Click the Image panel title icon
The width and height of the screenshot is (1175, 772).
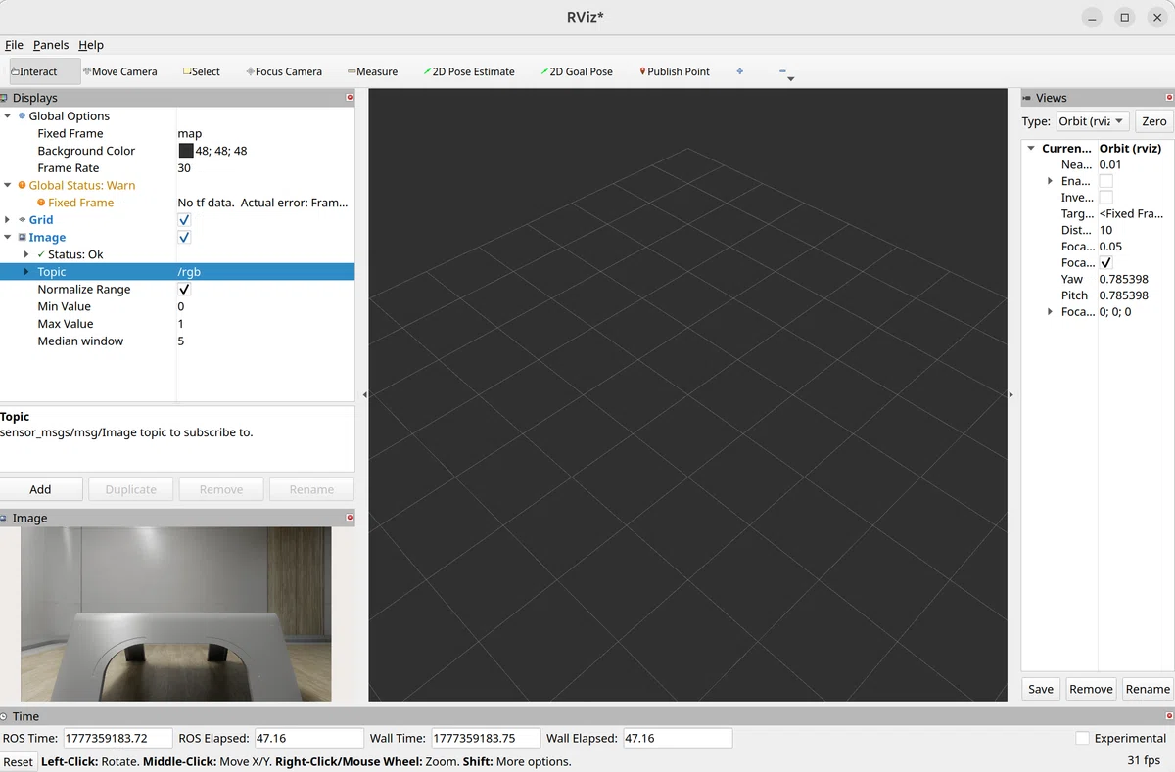pos(5,518)
